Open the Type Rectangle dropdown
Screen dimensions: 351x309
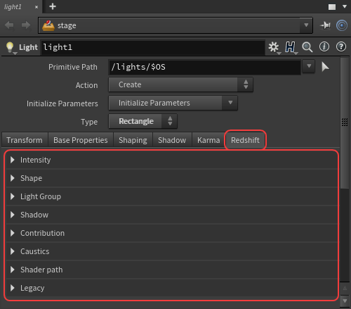(x=143, y=121)
